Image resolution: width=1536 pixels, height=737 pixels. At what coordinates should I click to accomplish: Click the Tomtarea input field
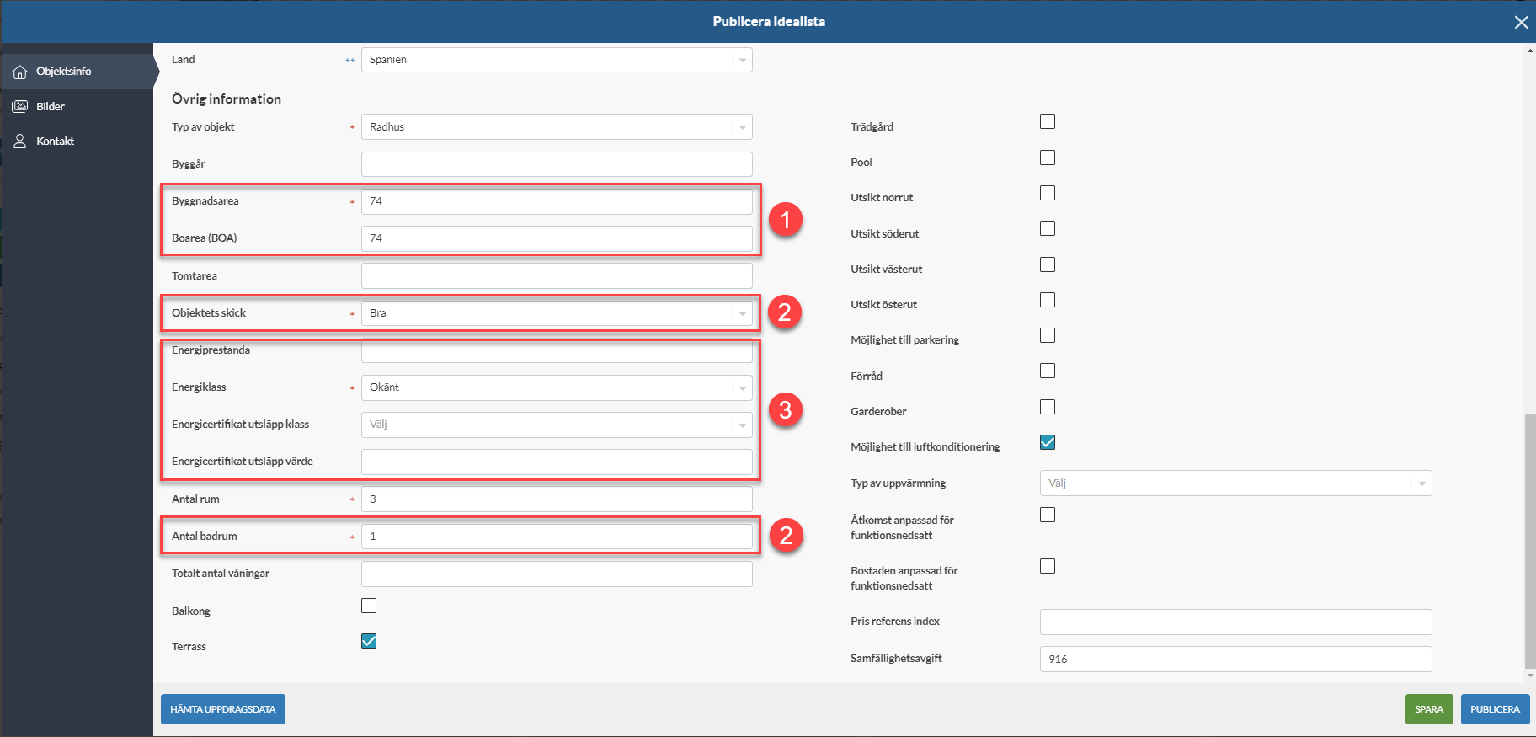point(557,275)
